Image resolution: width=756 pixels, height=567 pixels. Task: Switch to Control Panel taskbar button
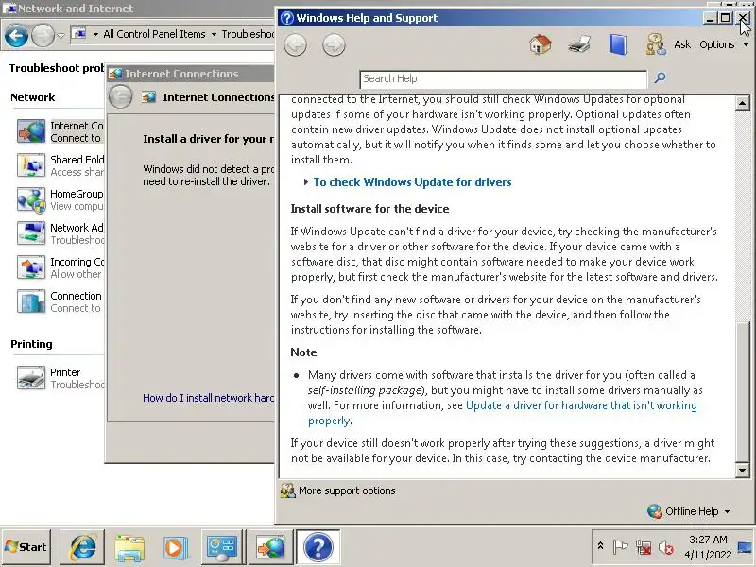222,547
